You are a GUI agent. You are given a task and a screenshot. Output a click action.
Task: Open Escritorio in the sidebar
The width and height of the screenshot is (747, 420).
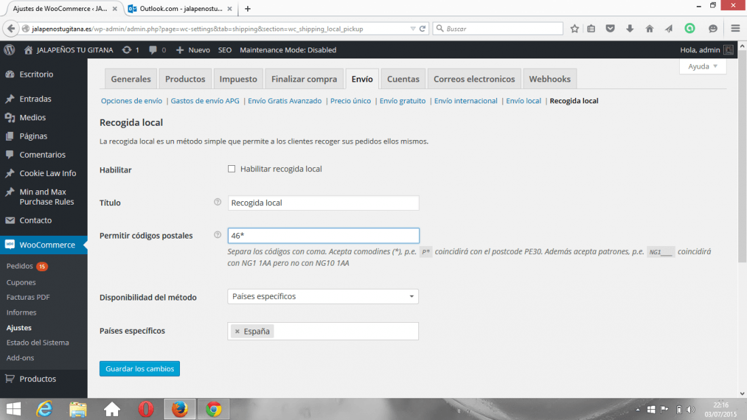pos(36,74)
